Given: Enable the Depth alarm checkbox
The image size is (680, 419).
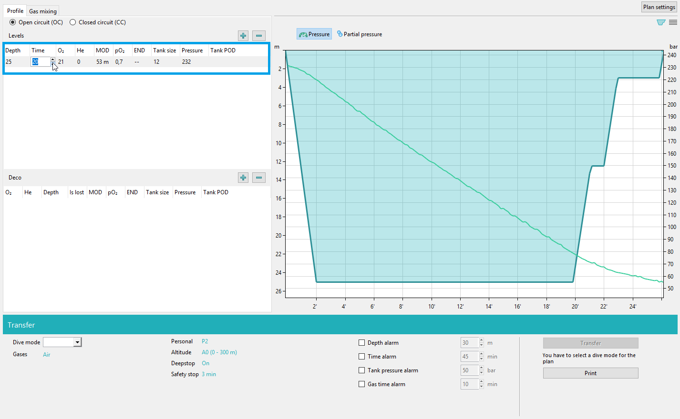Looking at the screenshot, I should pos(362,343).
